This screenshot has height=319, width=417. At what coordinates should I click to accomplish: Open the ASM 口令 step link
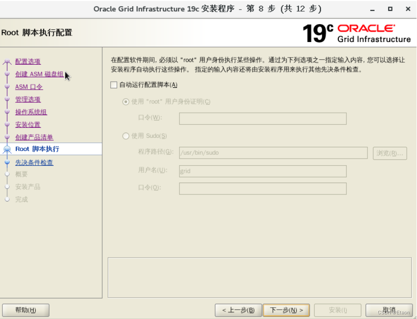[x=29, y=87]
